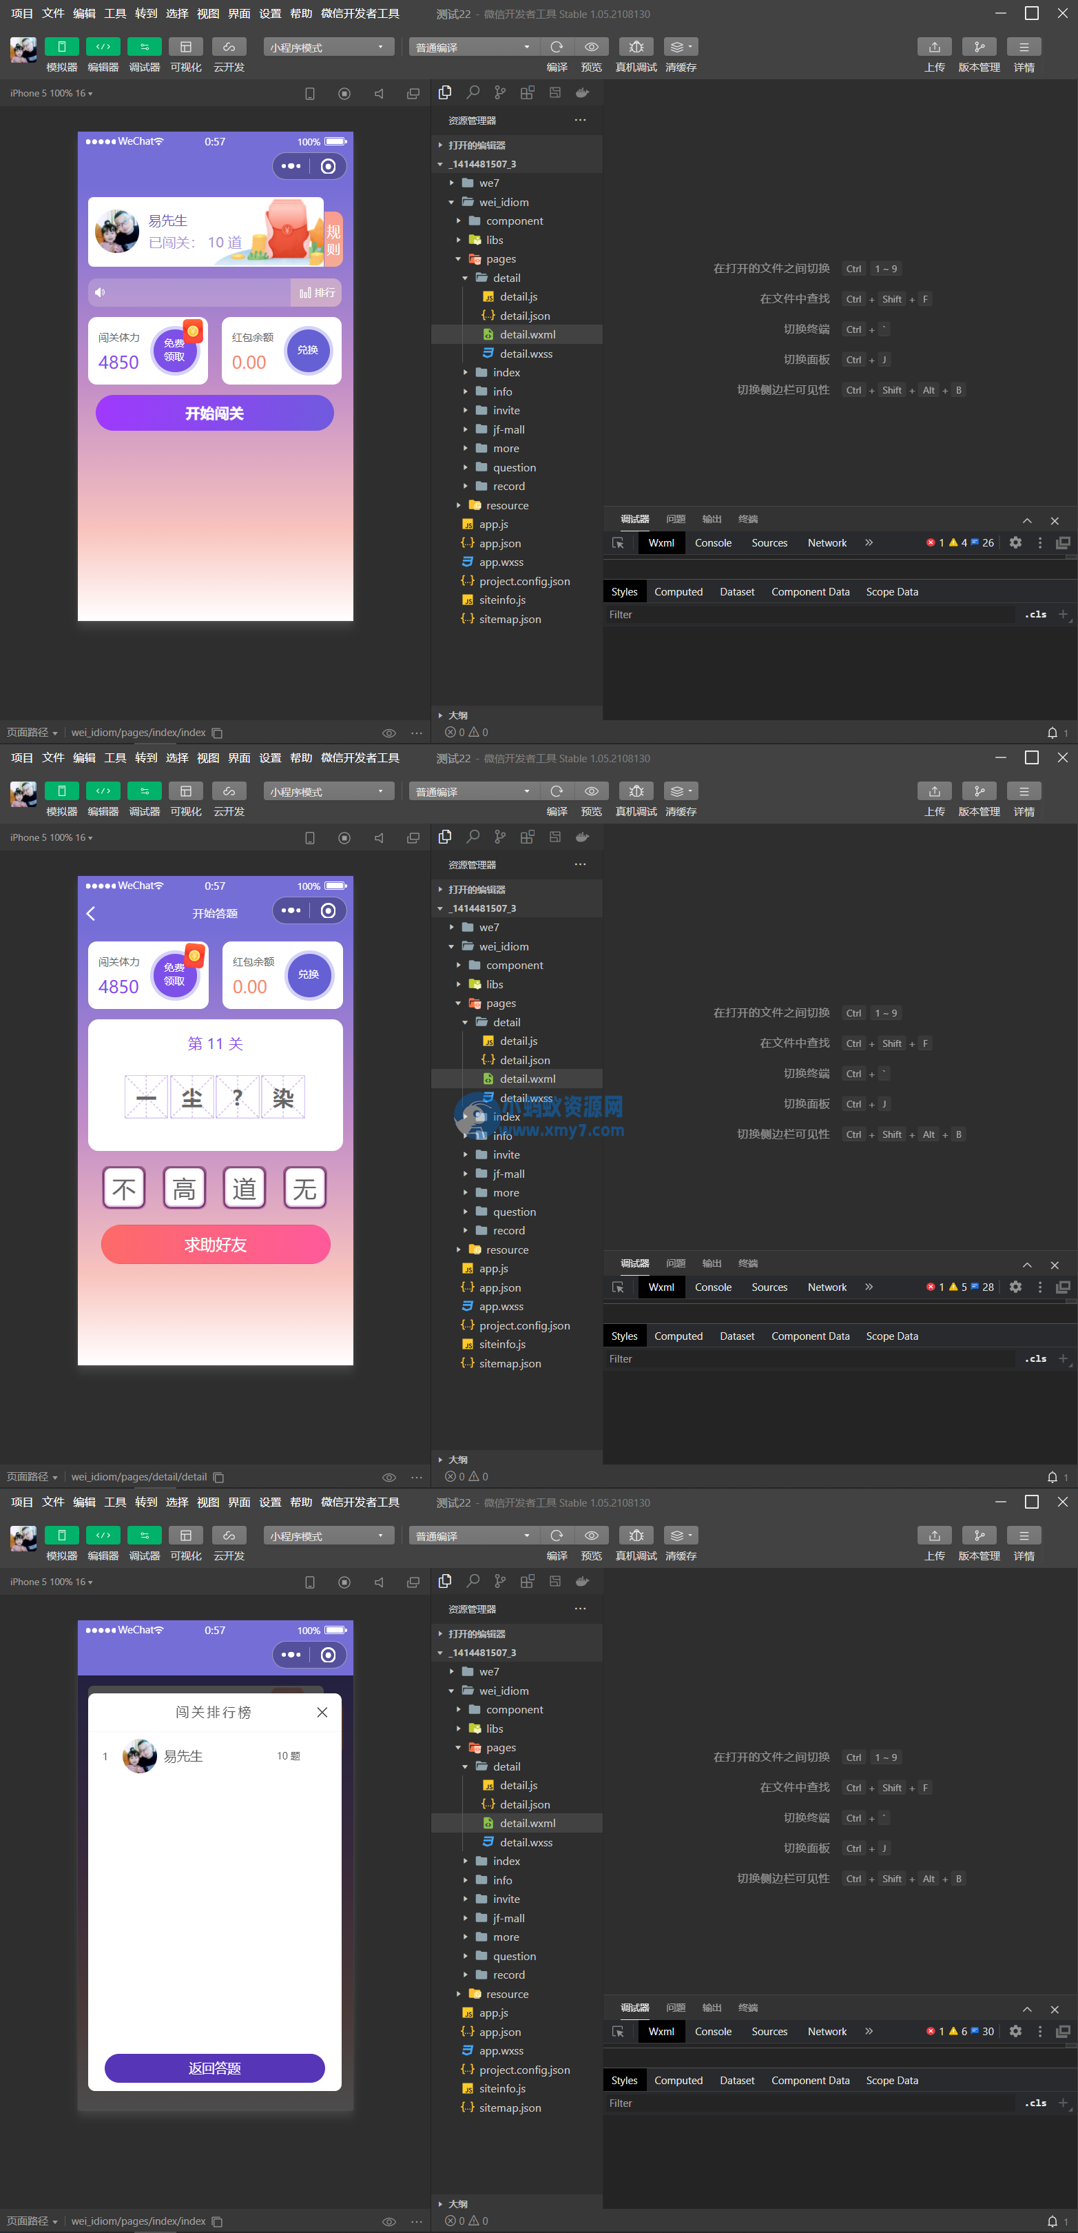Switch to Console tab beside the 28 message count
The width and height of the screenshot is (1078, 2233).
712,1287
